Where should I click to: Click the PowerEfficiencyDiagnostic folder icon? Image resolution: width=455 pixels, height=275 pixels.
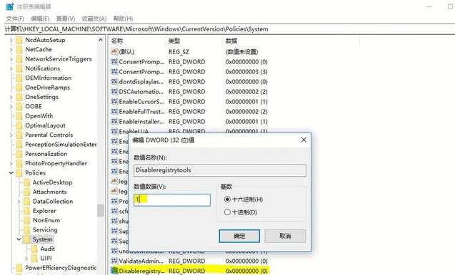[x=19, y=267]
